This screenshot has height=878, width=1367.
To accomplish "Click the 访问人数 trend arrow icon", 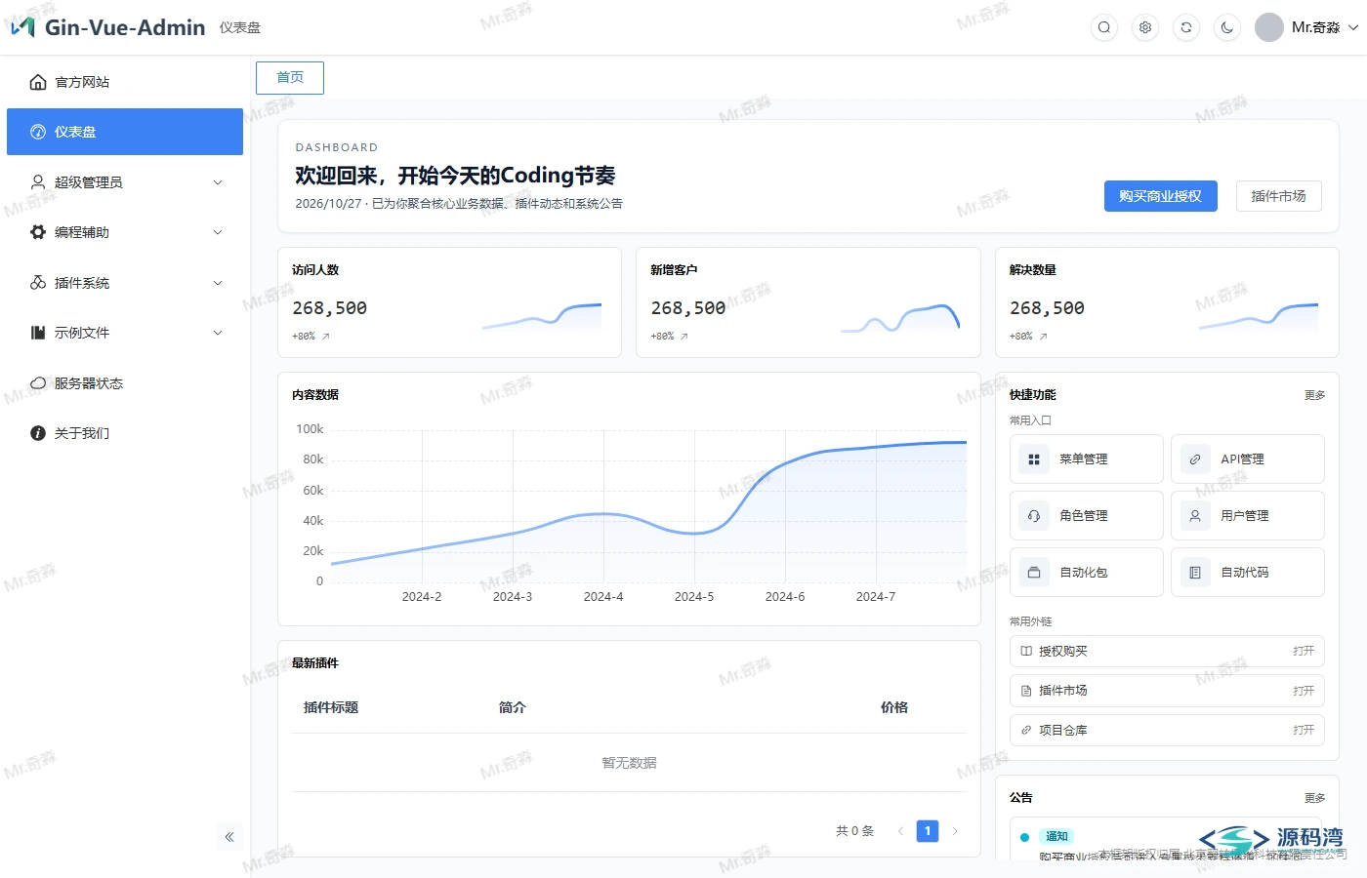I will click(x=326, y=337).
